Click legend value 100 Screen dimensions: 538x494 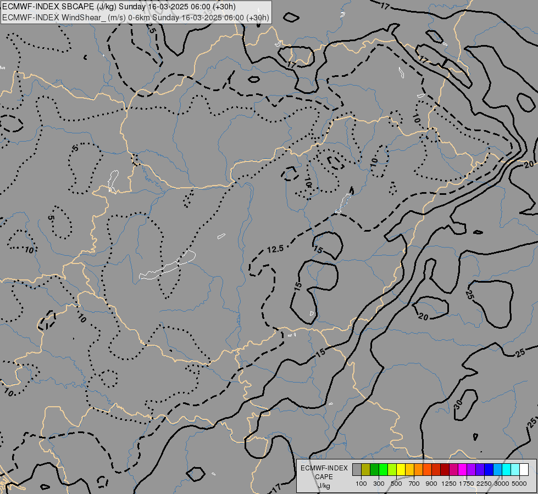(361, 484)
